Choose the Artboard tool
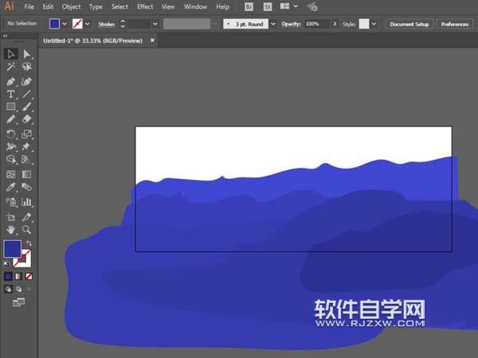 pos(10,217)
